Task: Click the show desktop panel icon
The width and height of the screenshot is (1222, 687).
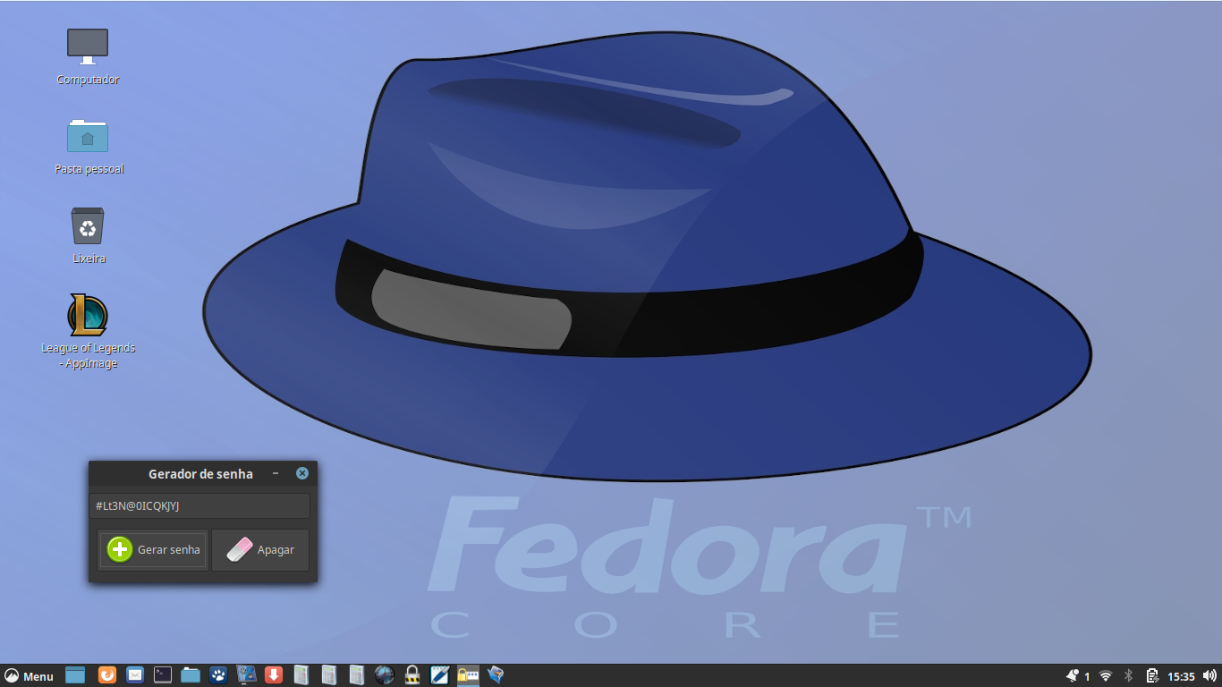Action: 75,675
